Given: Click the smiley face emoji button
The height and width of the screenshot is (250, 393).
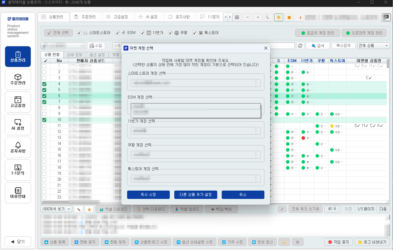Looking at the screenshot, I should (x=289, y=17).
